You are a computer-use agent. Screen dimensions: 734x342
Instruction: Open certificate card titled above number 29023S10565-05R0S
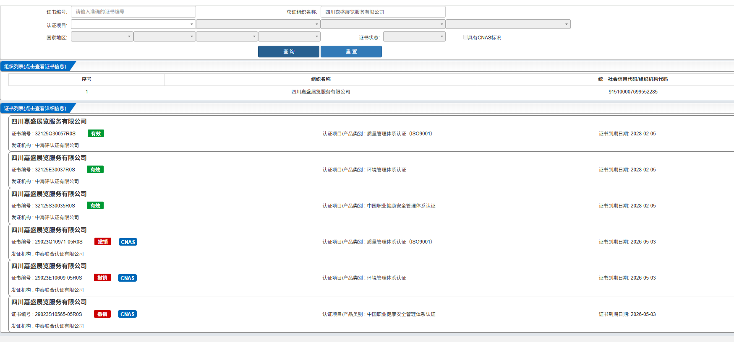click(49, 302)
